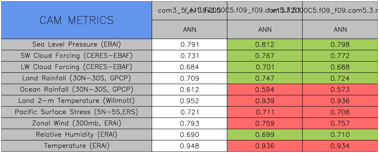Select the Relative Humidity (ERAI) row label
This screenshot has height=153, width=379.
tap(77, 135)
